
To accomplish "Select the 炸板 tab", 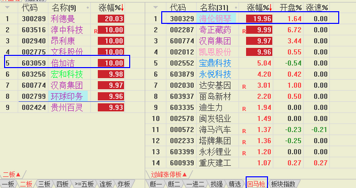I will pyautogui.click(x=124, y=184).
